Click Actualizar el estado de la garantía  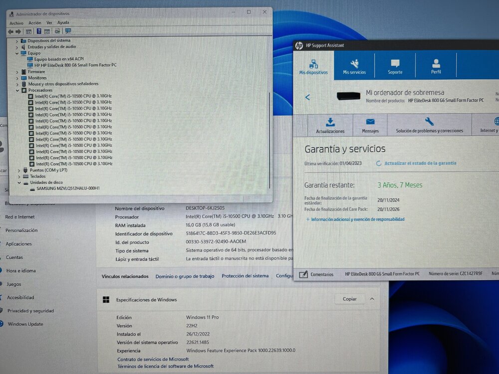tap(420, 163)
